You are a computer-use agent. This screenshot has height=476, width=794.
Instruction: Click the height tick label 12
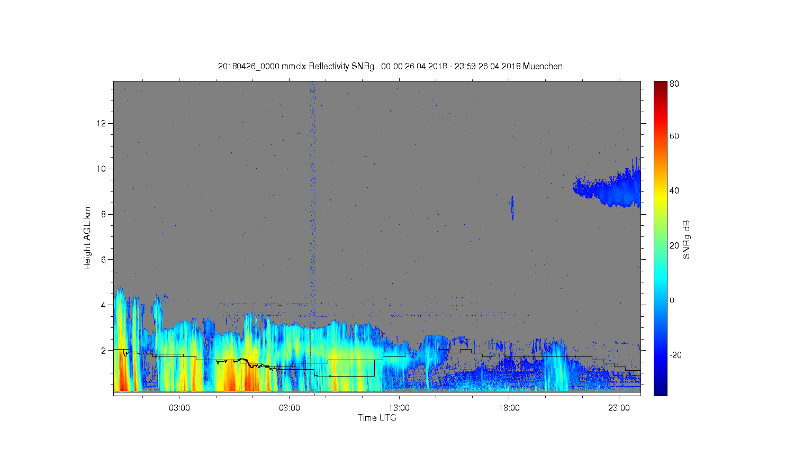coord(102,123)
